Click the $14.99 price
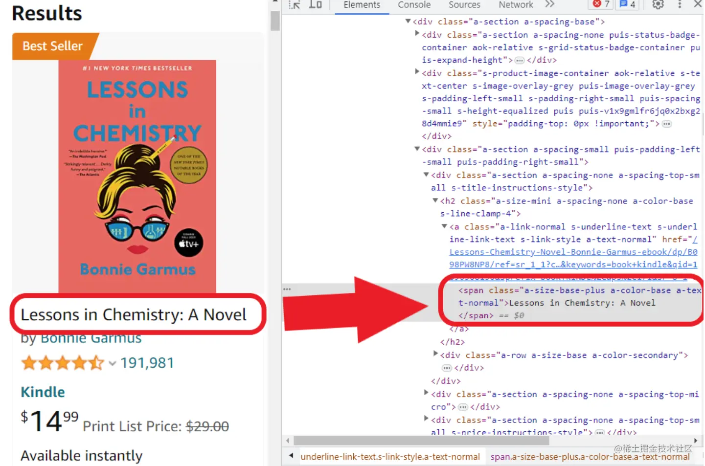 pos(49,421)
